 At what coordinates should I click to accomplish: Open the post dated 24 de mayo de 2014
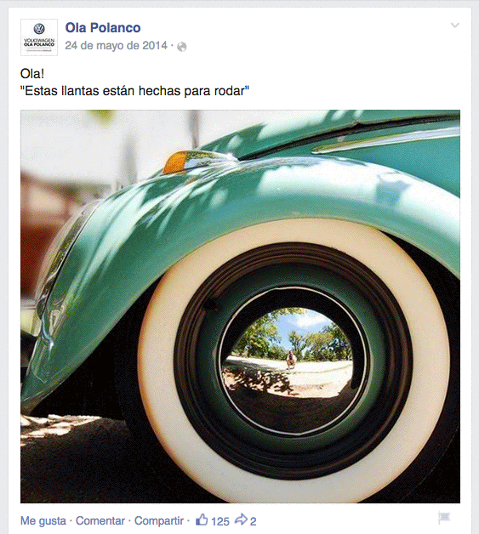tap(117, 46)
